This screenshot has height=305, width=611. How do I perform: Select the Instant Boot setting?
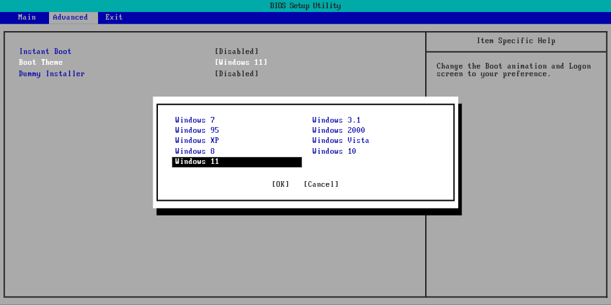pos(45,51)
